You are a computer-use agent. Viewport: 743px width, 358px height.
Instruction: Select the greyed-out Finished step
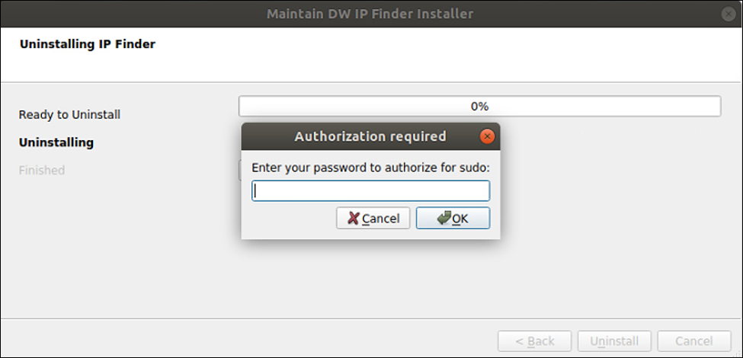click(x=42, y=170)
